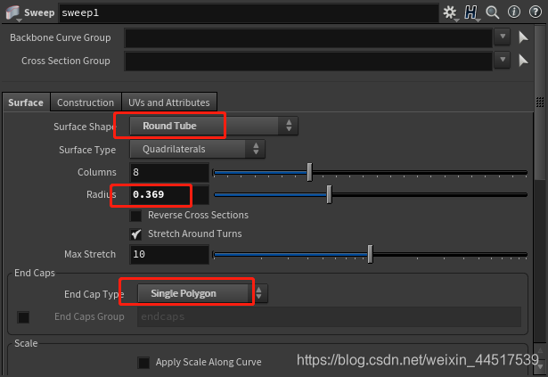548x377 pixels.
Task: Click the Max Stretch slider handle
Action: pyautogui.click(x=370, y=254)
